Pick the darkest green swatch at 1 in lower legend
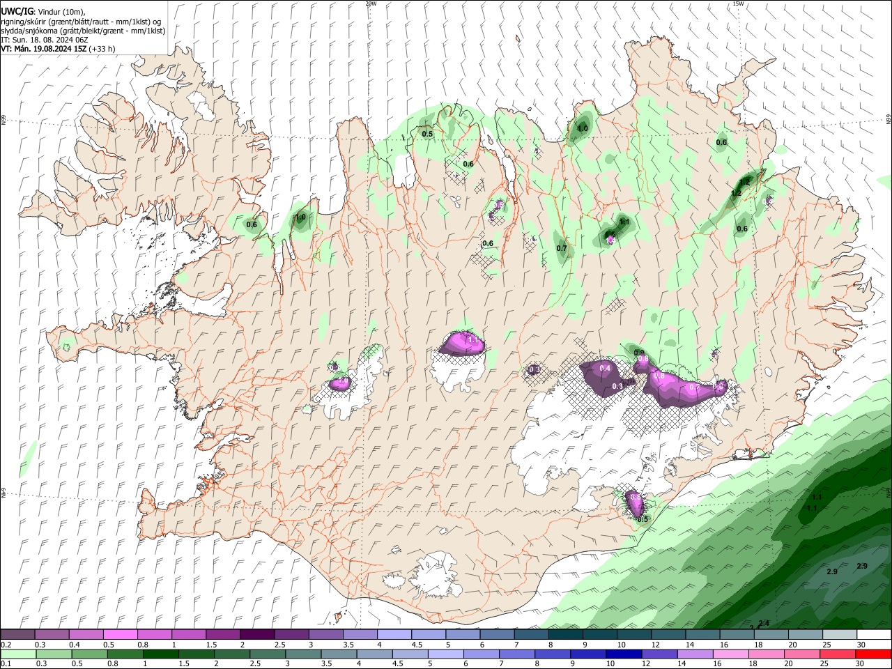The width and height of the screenshot is (892, 669). coord(160,654)
